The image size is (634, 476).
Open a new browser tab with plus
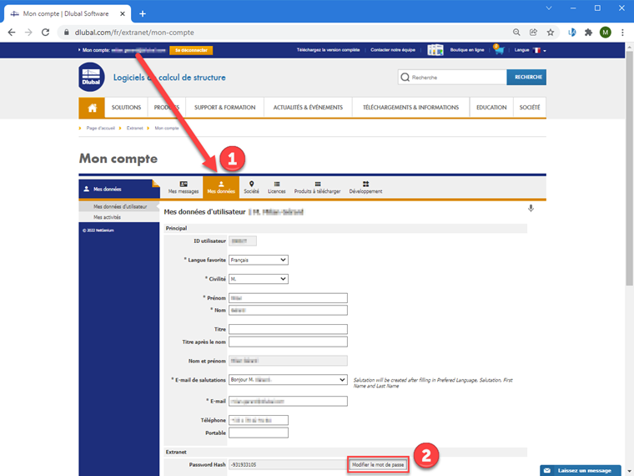(143, 13)
